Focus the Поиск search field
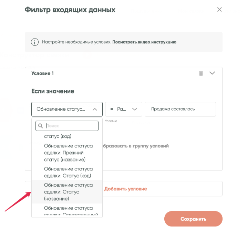The width and height of the screenshot is (247, 234). point(71,126)
